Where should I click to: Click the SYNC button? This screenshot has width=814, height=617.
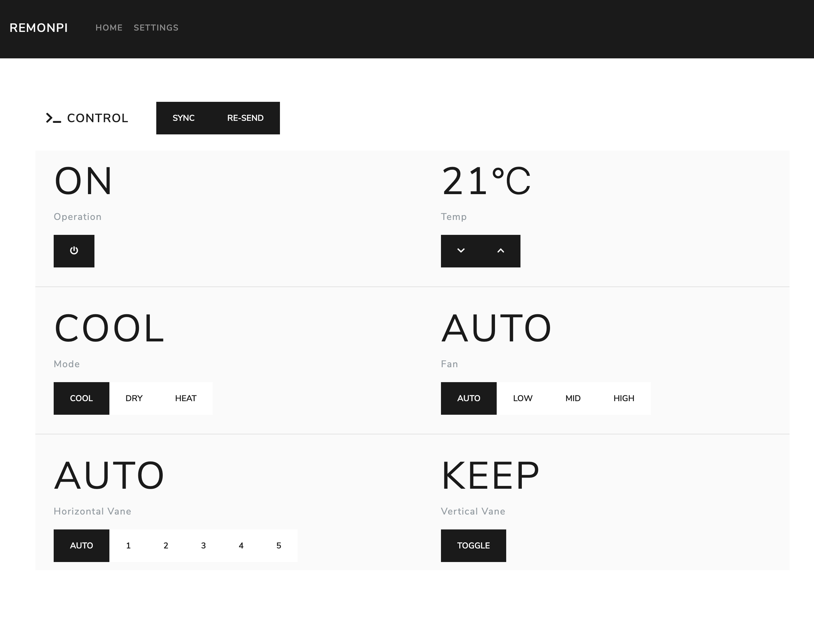[183, 118]
